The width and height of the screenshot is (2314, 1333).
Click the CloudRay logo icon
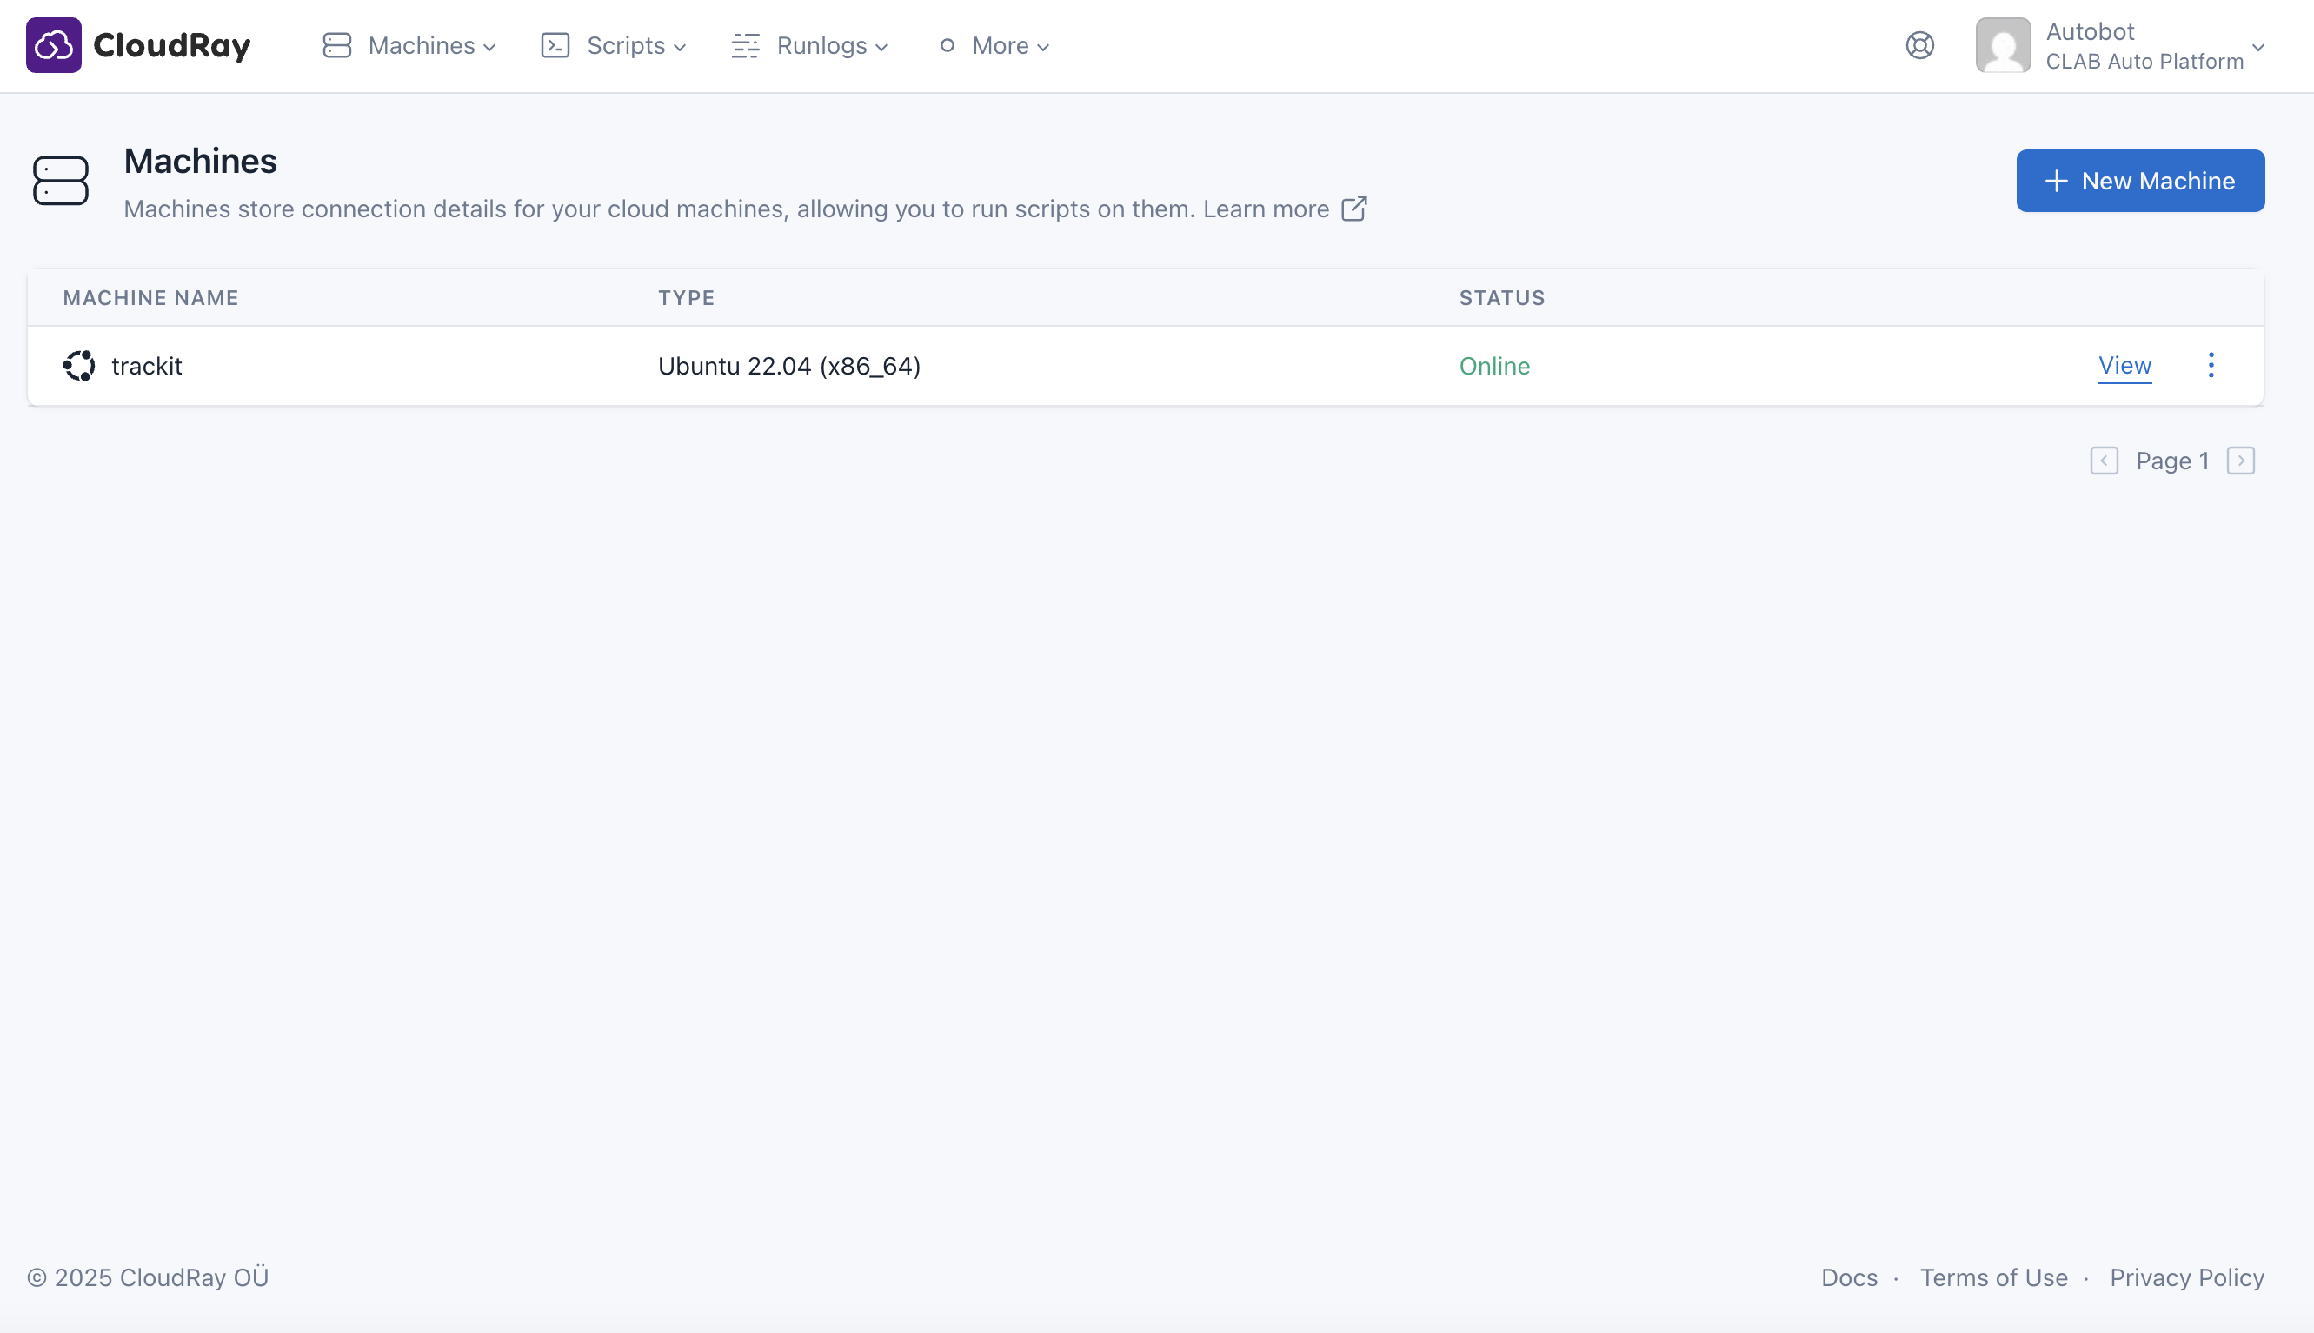tap(53, 45)
